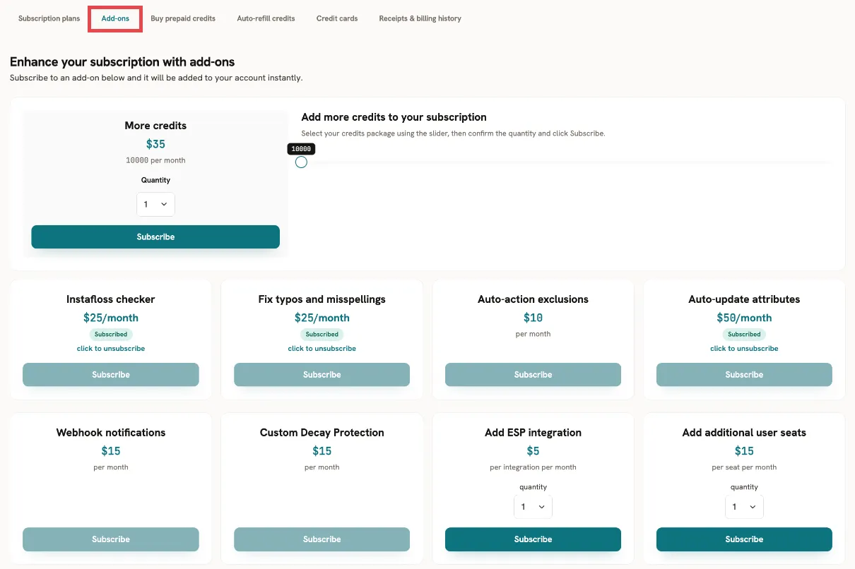Click the Subscribed badge under Fix typos
This screenshot has height=569, width=855.
pyautogui.click(x=322, y=335)
